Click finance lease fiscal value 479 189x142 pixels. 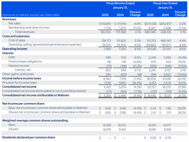point(153,62)
